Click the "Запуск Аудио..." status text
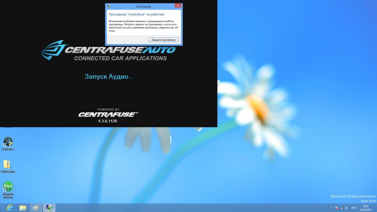The height and width of the screenshot is (212, 377). (109, 76)
